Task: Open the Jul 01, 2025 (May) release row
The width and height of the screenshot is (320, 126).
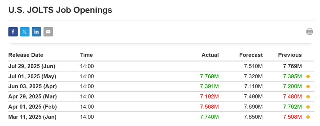Action: coord(161,76)
